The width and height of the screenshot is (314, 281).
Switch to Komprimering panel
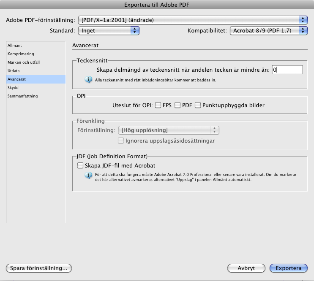pyautogui.click(x=36, y=54)
